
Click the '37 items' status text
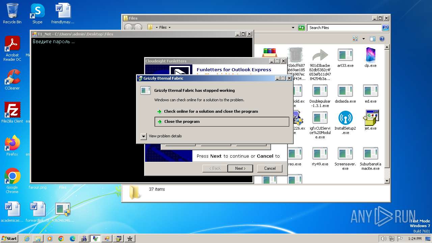pos(157,189)
